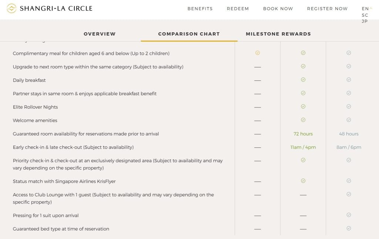Select SC language option
Screen dimensions: 379x239
click(365, 15)
